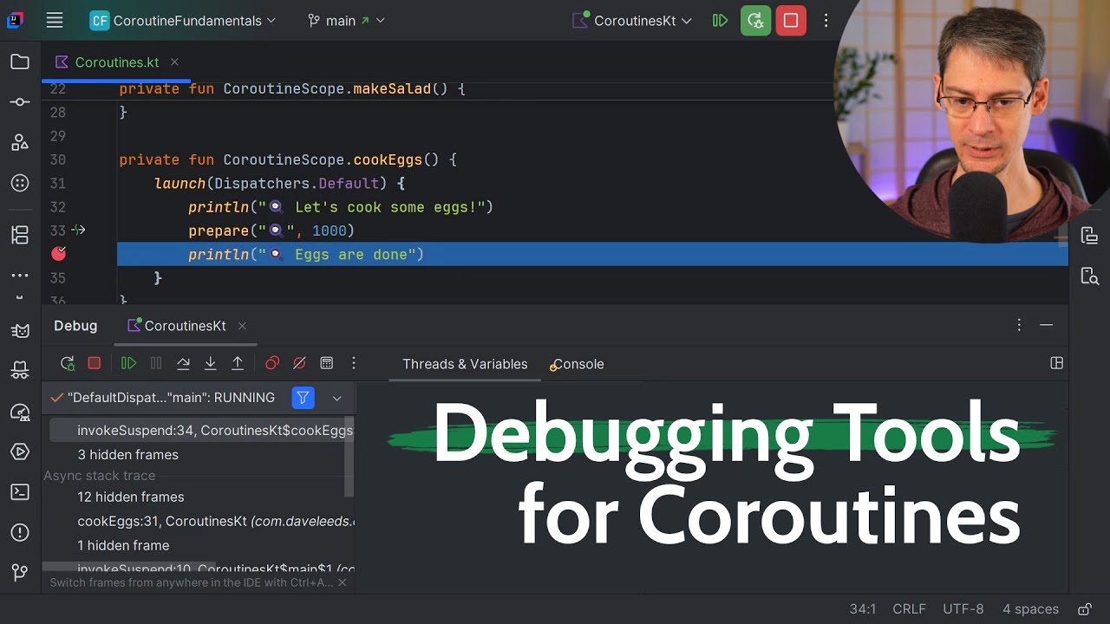Open Debug toolbar more options
The width and height of the screenshot is (1110, 624).
coord(353,363)
